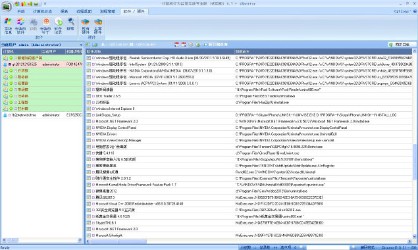418x250 pixels.
Task: Open the 报表 ribbon tab
Action: (64, 11)
